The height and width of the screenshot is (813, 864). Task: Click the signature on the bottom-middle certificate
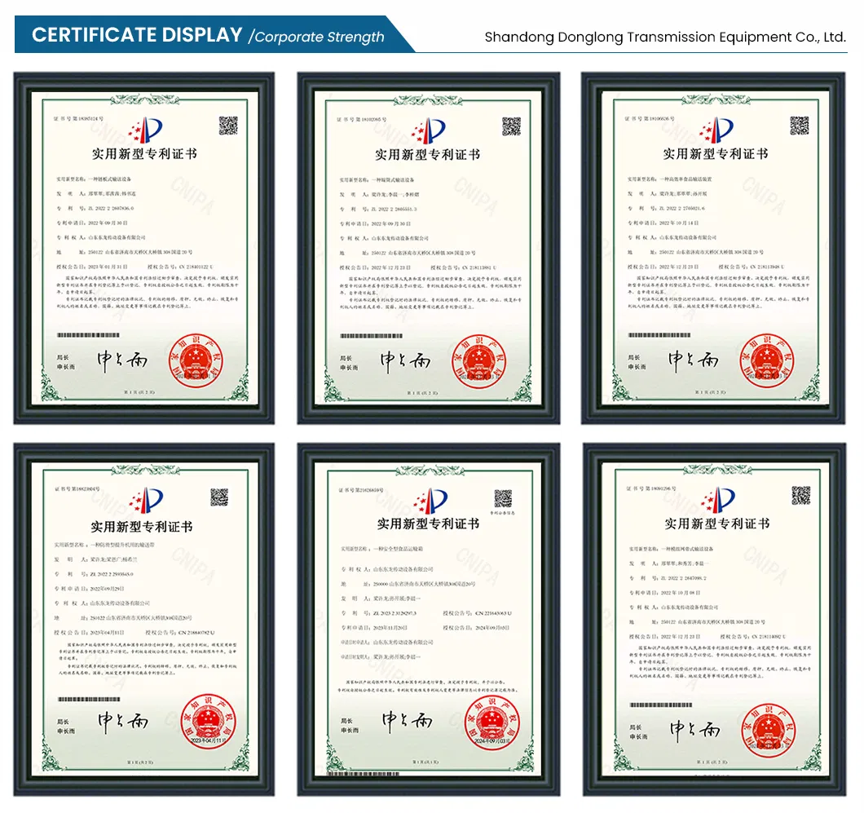(x=407, y=721)
